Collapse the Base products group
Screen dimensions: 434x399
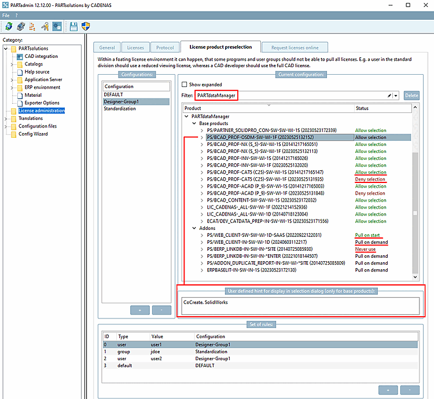[194, 123]
